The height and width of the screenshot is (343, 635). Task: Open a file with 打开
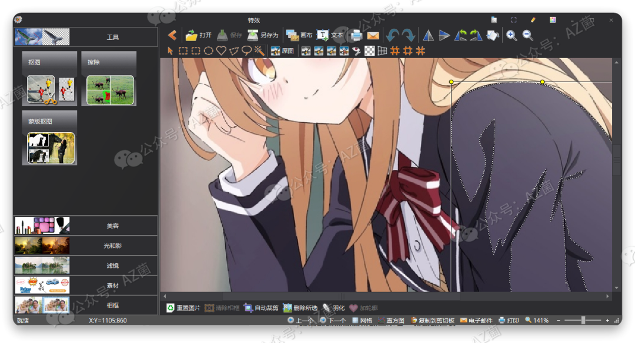[199, 35]
